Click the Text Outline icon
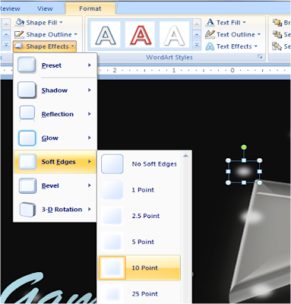Viewport: 291px width, 304px height. (x=210, y=34)
